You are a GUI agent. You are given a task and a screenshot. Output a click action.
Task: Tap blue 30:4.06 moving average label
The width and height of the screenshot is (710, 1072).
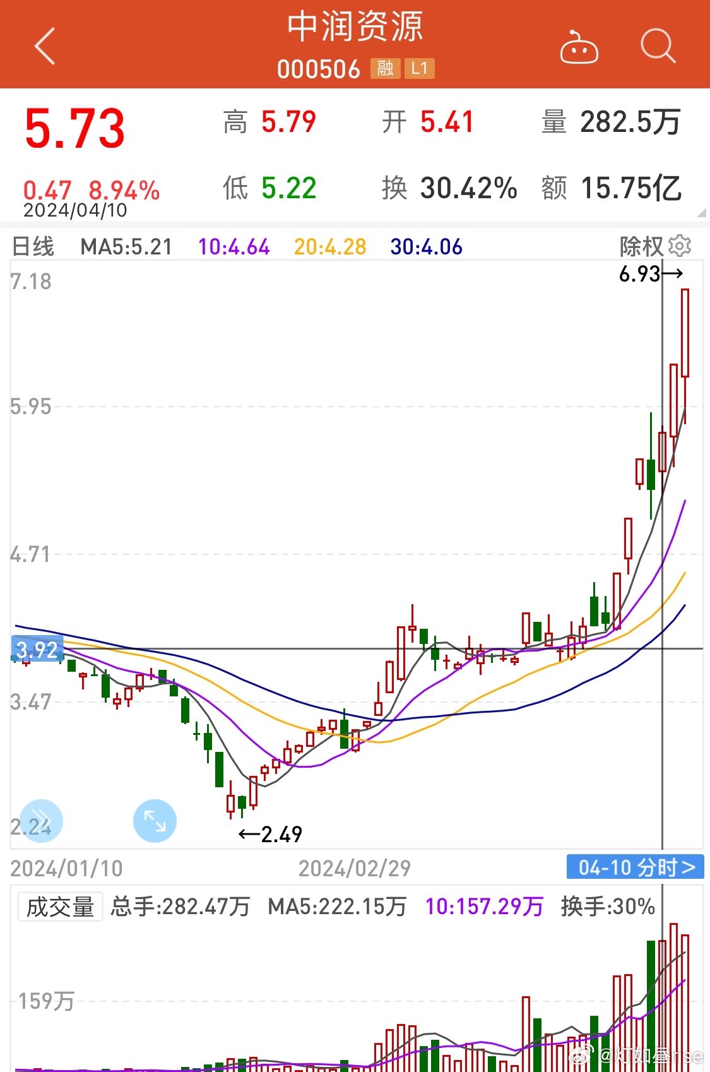click(426, 246)
